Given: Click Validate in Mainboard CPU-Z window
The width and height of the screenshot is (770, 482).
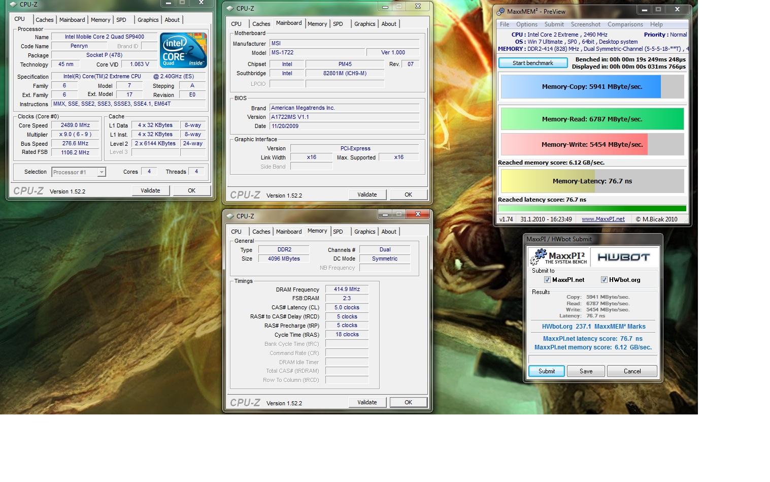Looking at the screenshot, I should [x=367, y=195].
